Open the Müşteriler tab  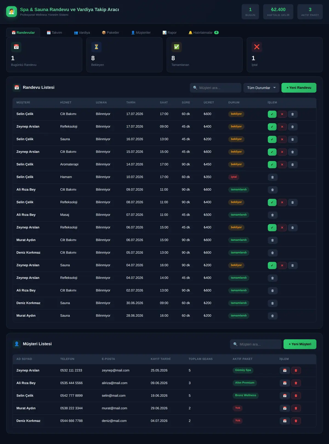pos(141,33)
